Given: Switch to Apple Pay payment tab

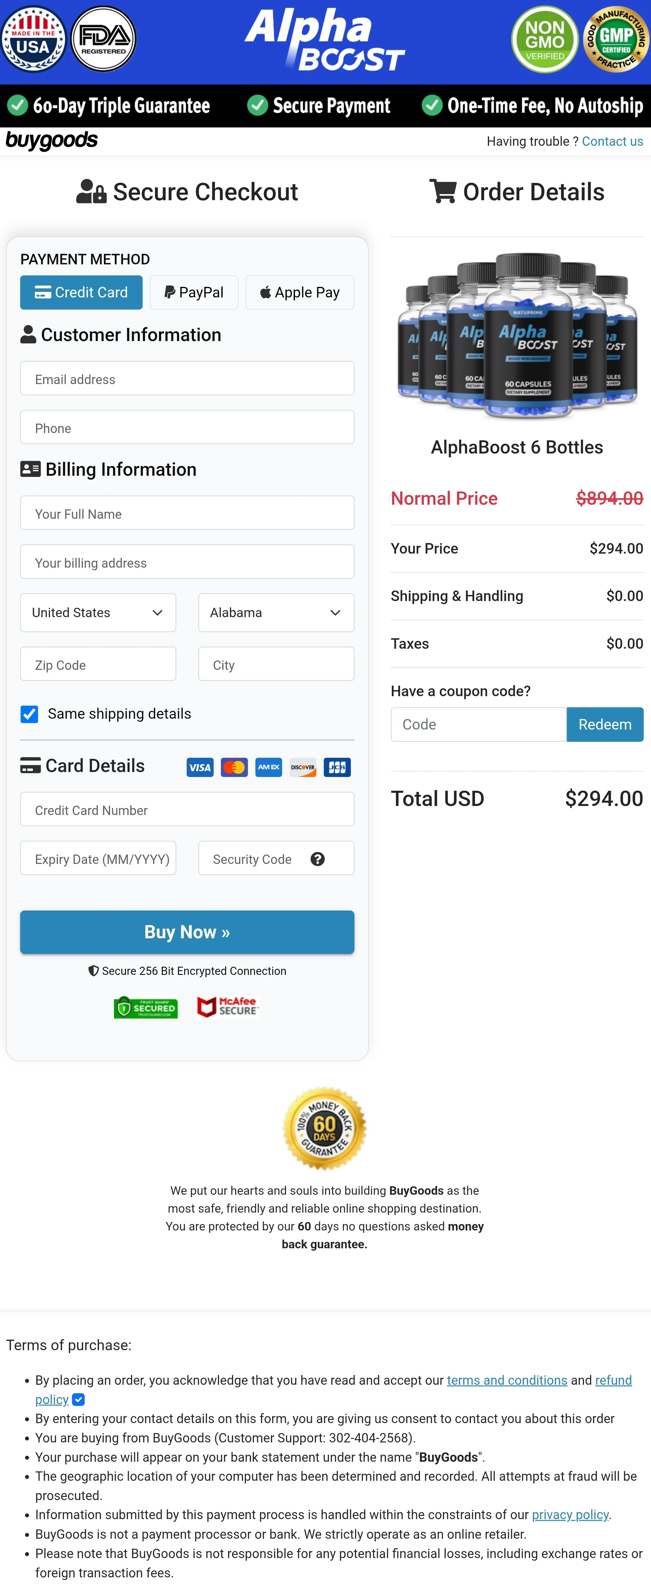Looking at the screenshot, I should pyautogui.click(x=300, y=292).
